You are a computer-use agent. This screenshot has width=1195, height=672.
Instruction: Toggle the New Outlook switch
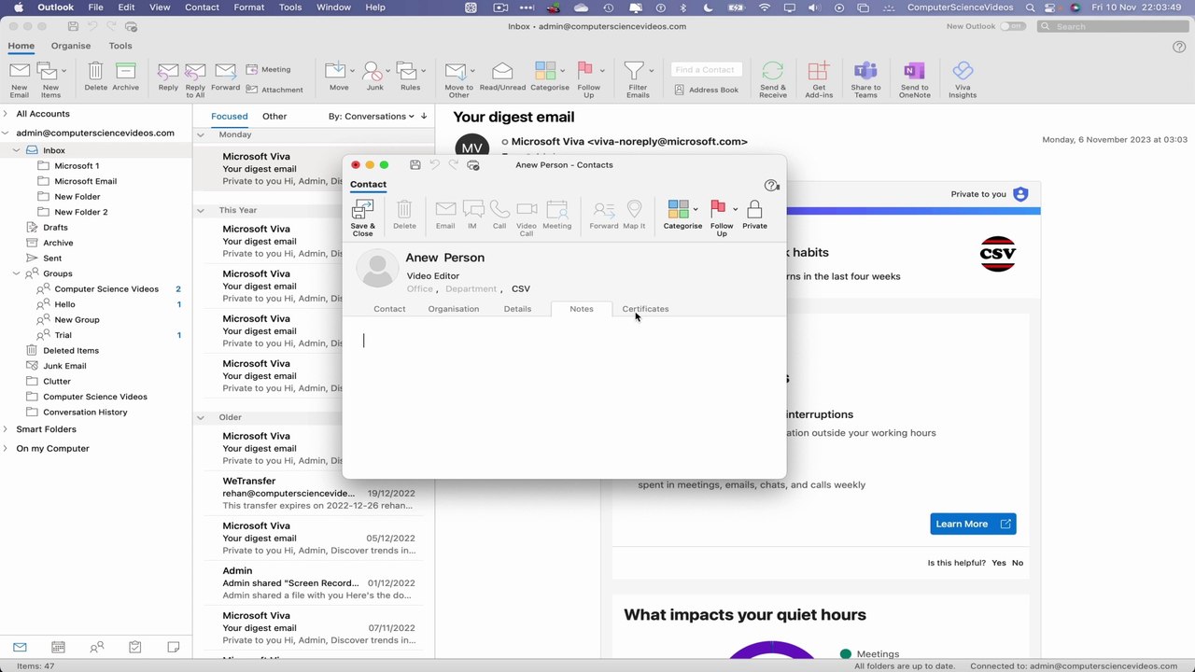tap(1012, 26)
